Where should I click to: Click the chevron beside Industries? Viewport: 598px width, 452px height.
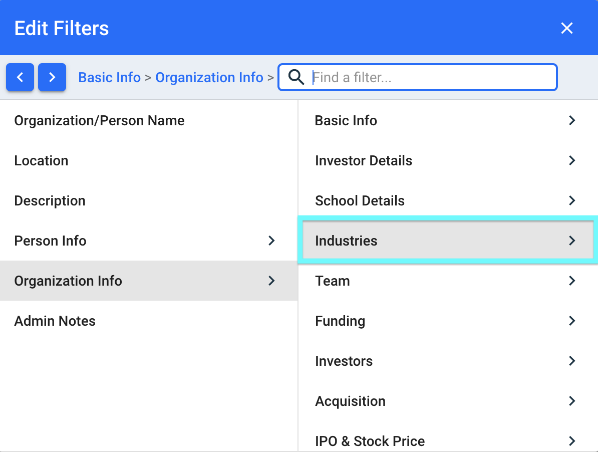[571, 241]
